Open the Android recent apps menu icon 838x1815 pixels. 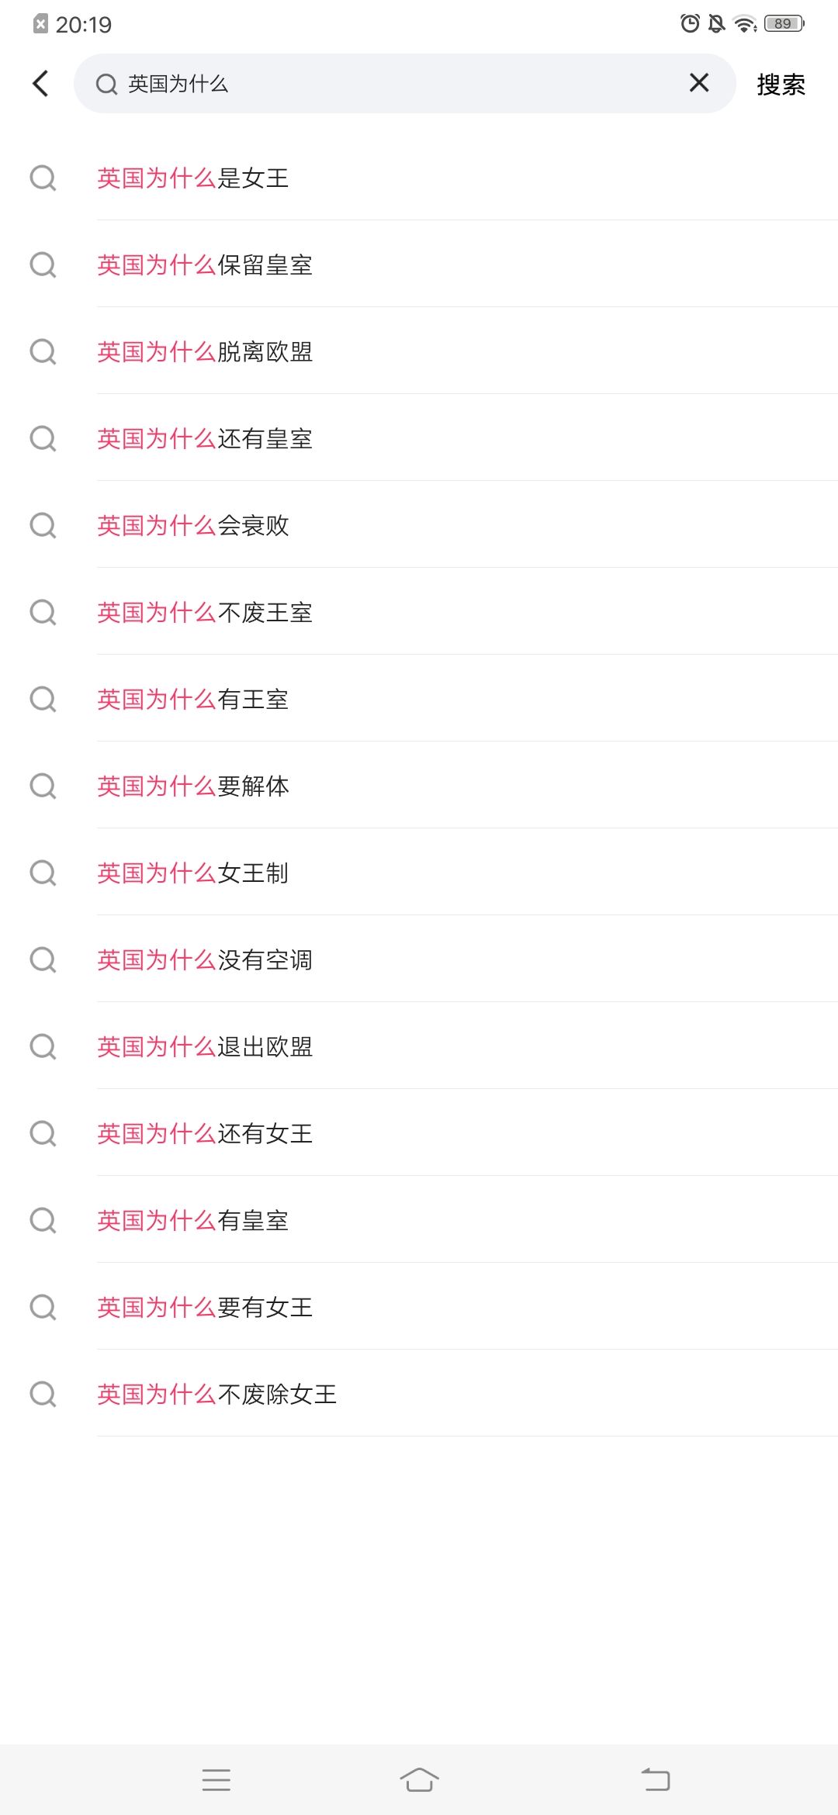[x=216, y=1779]
